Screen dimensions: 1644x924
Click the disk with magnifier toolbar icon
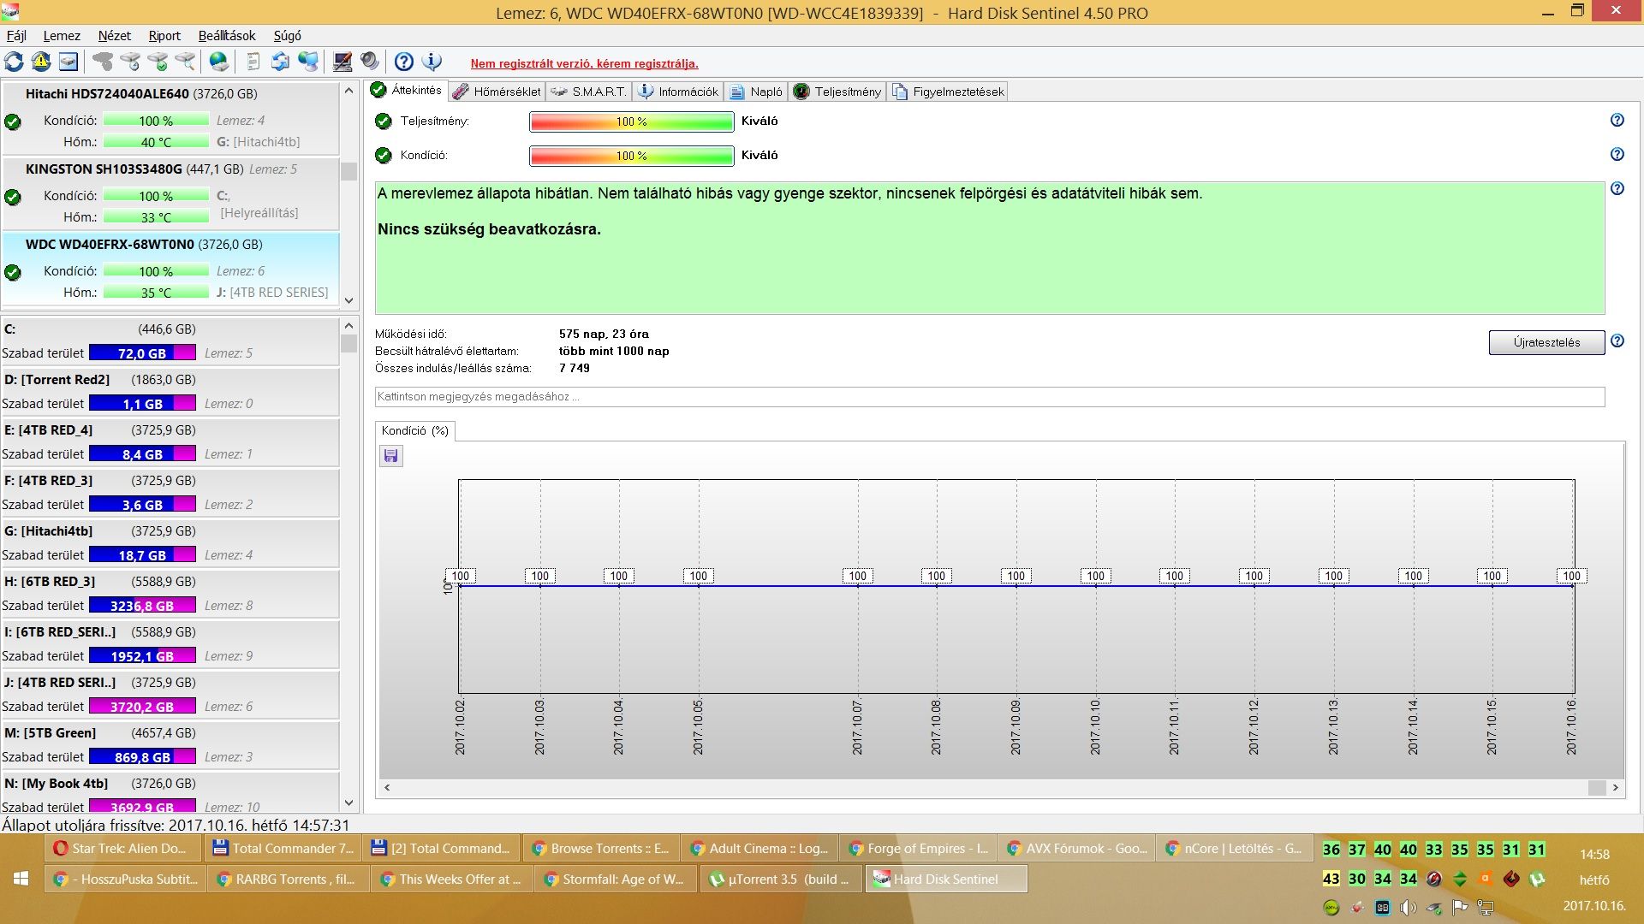185,62
